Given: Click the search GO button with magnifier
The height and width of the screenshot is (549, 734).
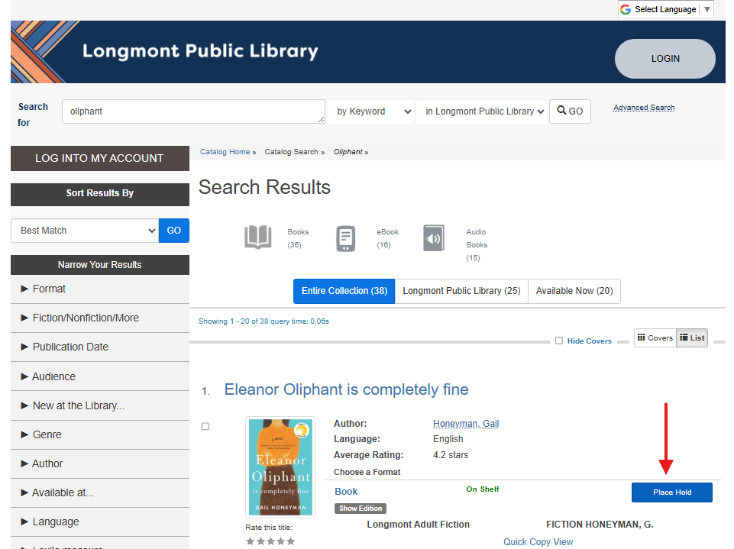Looking at the screenshot, I should coord(570,111).
